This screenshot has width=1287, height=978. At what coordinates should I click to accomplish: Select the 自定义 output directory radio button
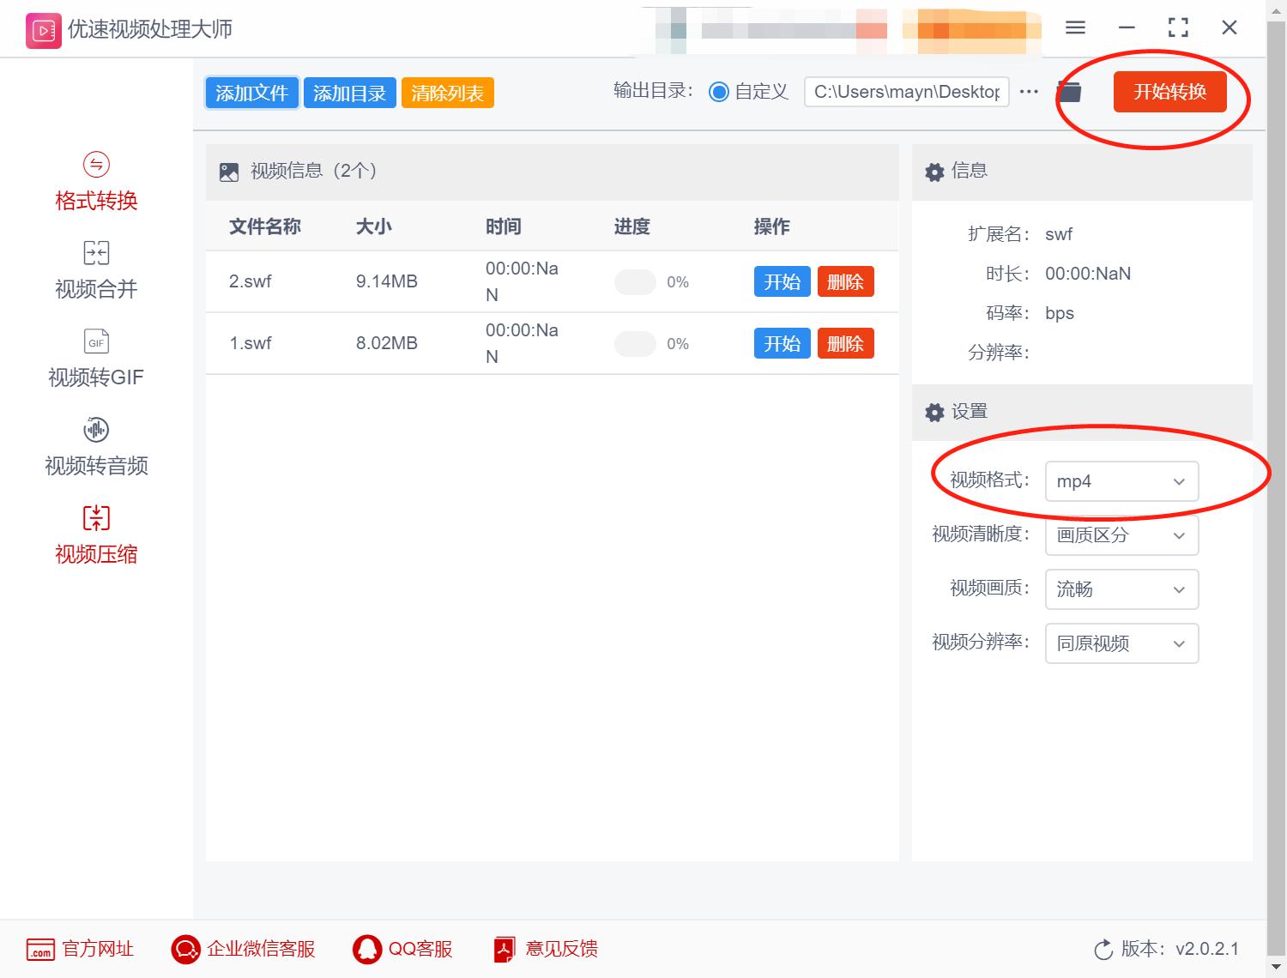[x=720, y=91]
